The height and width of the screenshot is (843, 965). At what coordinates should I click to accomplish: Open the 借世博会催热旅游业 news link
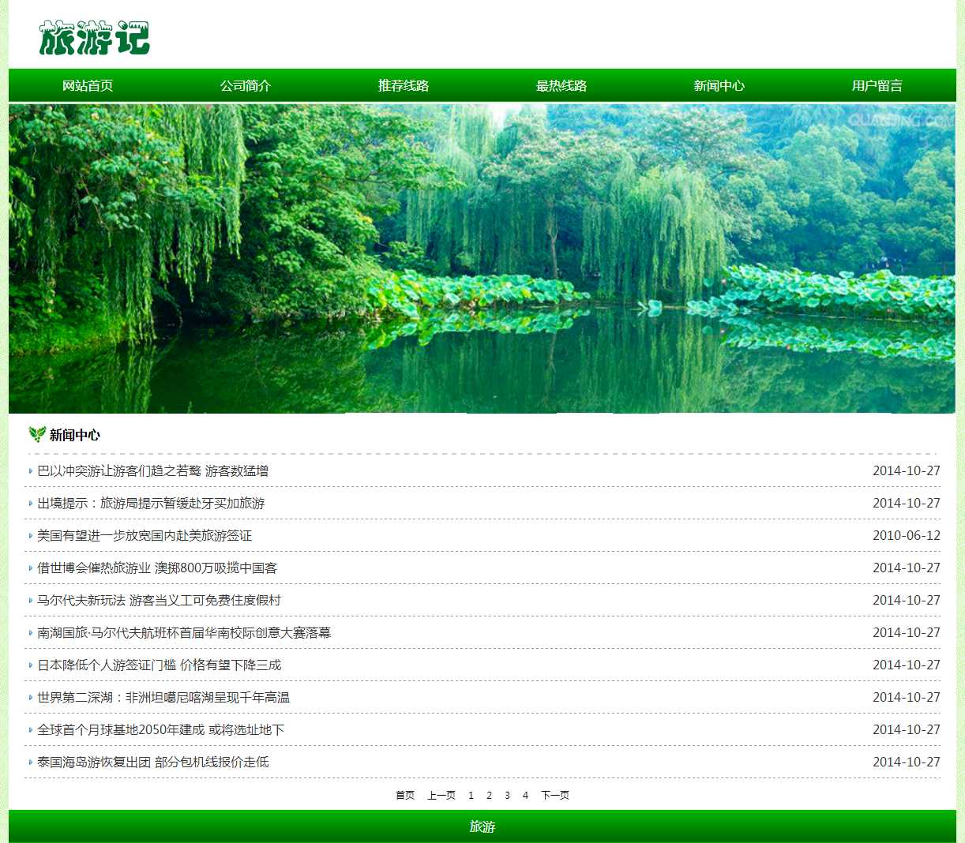tap(157, 568)
